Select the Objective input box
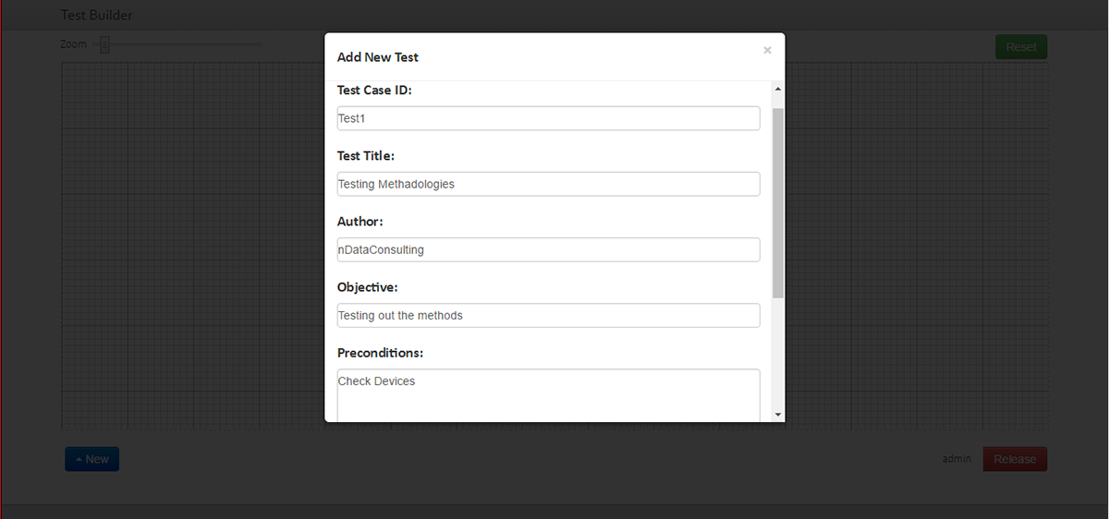 pos(549,315)
